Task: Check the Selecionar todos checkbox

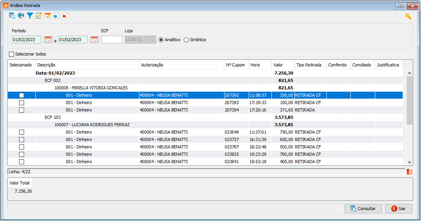Action: [x=12, y=54]
